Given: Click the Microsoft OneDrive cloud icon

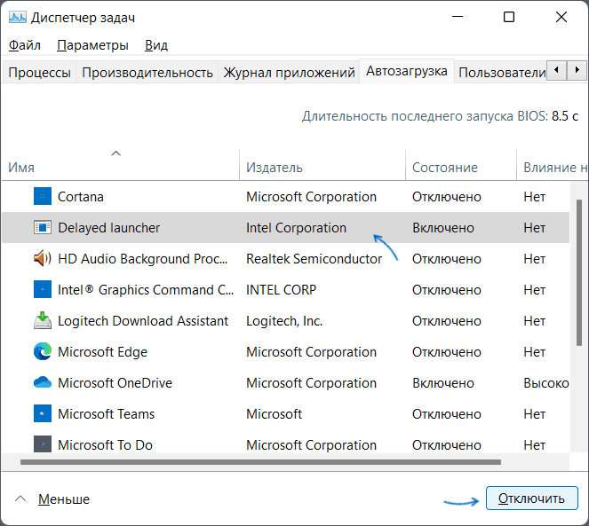Looking at the screenshot, I should point(43,382).
